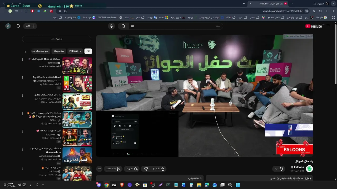337x189 pixels.
Task: Open the Windows Start button
Action: 238,185
